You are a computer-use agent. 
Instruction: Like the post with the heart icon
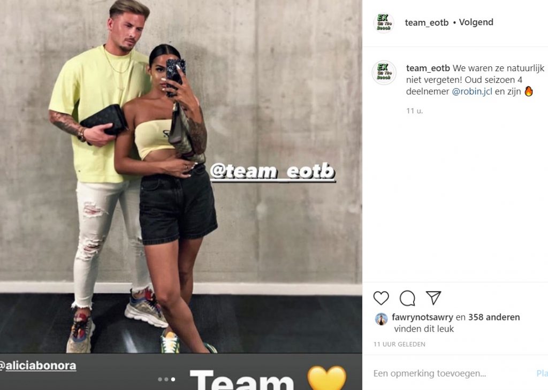coord(381,298)
